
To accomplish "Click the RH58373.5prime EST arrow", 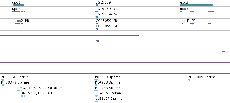I will [x=2, y=85].
